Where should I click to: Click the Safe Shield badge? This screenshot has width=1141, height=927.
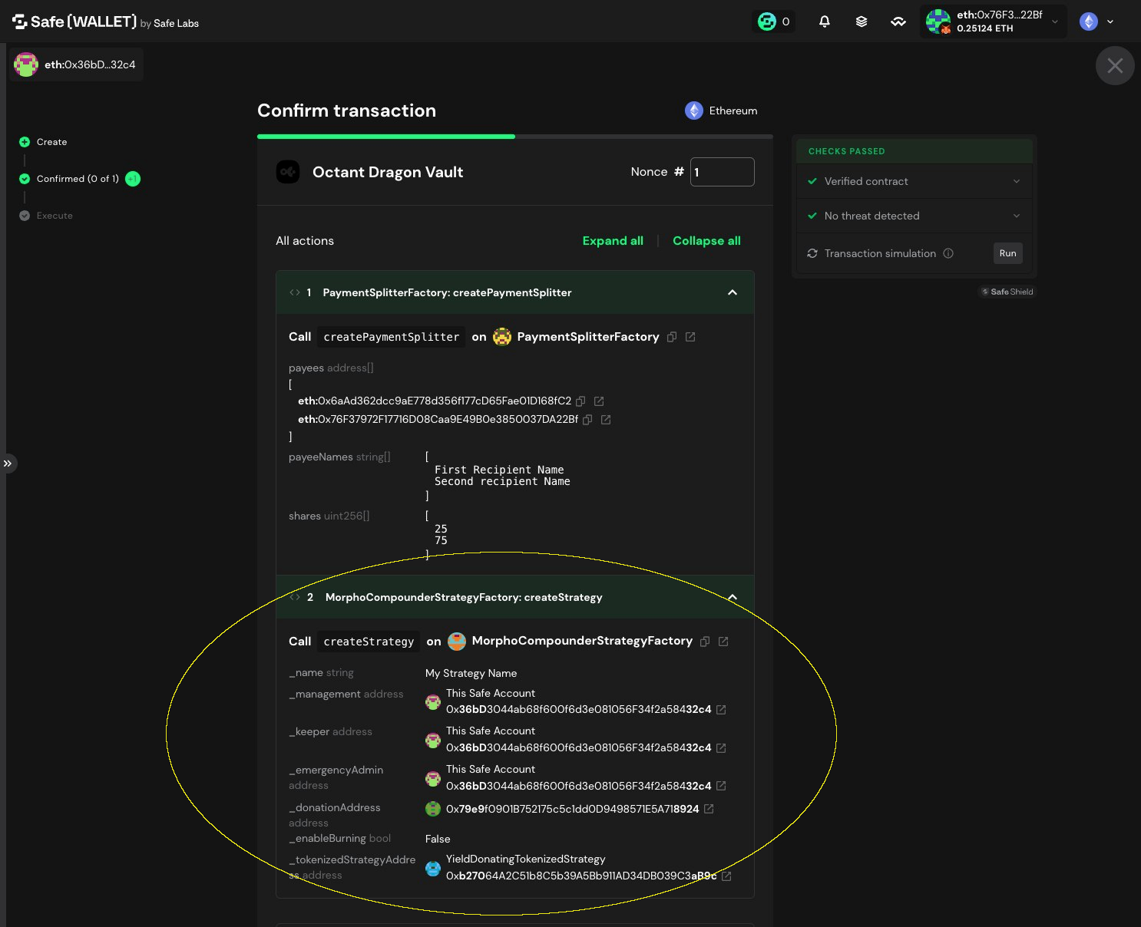[x=1007, y=292]
